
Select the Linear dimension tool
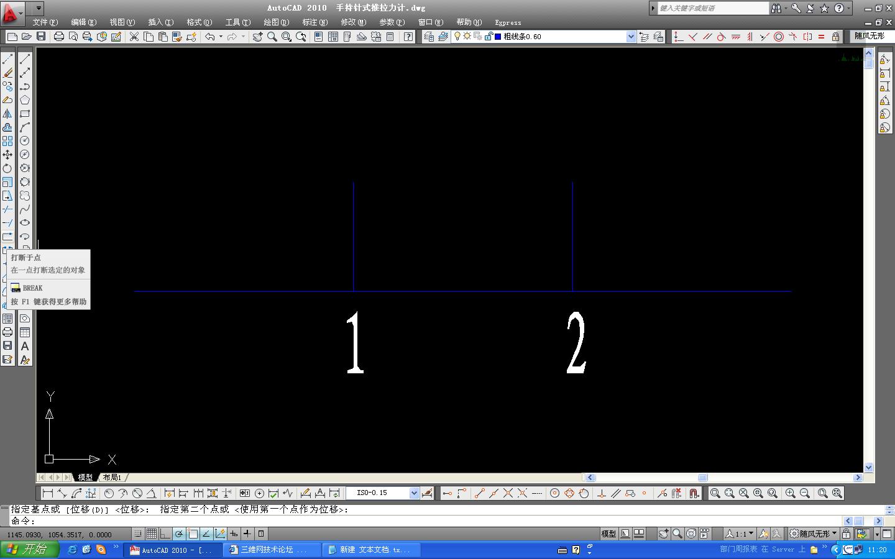(x=48, y=493)
